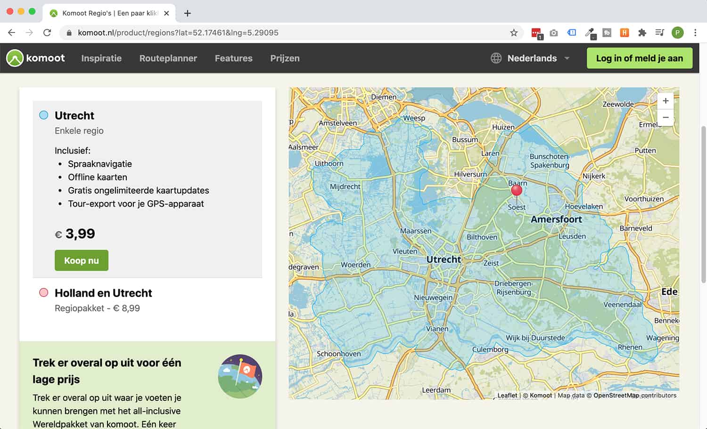Click the Enkele regio subtitle
The image size is (707, 429).
(x=79, y=130)
